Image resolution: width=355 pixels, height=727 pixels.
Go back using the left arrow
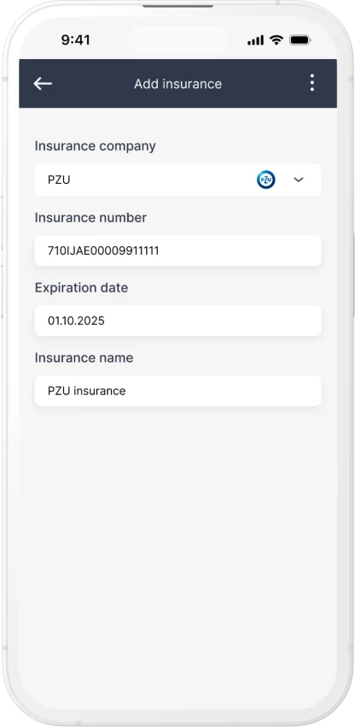[x=43, y=84]
